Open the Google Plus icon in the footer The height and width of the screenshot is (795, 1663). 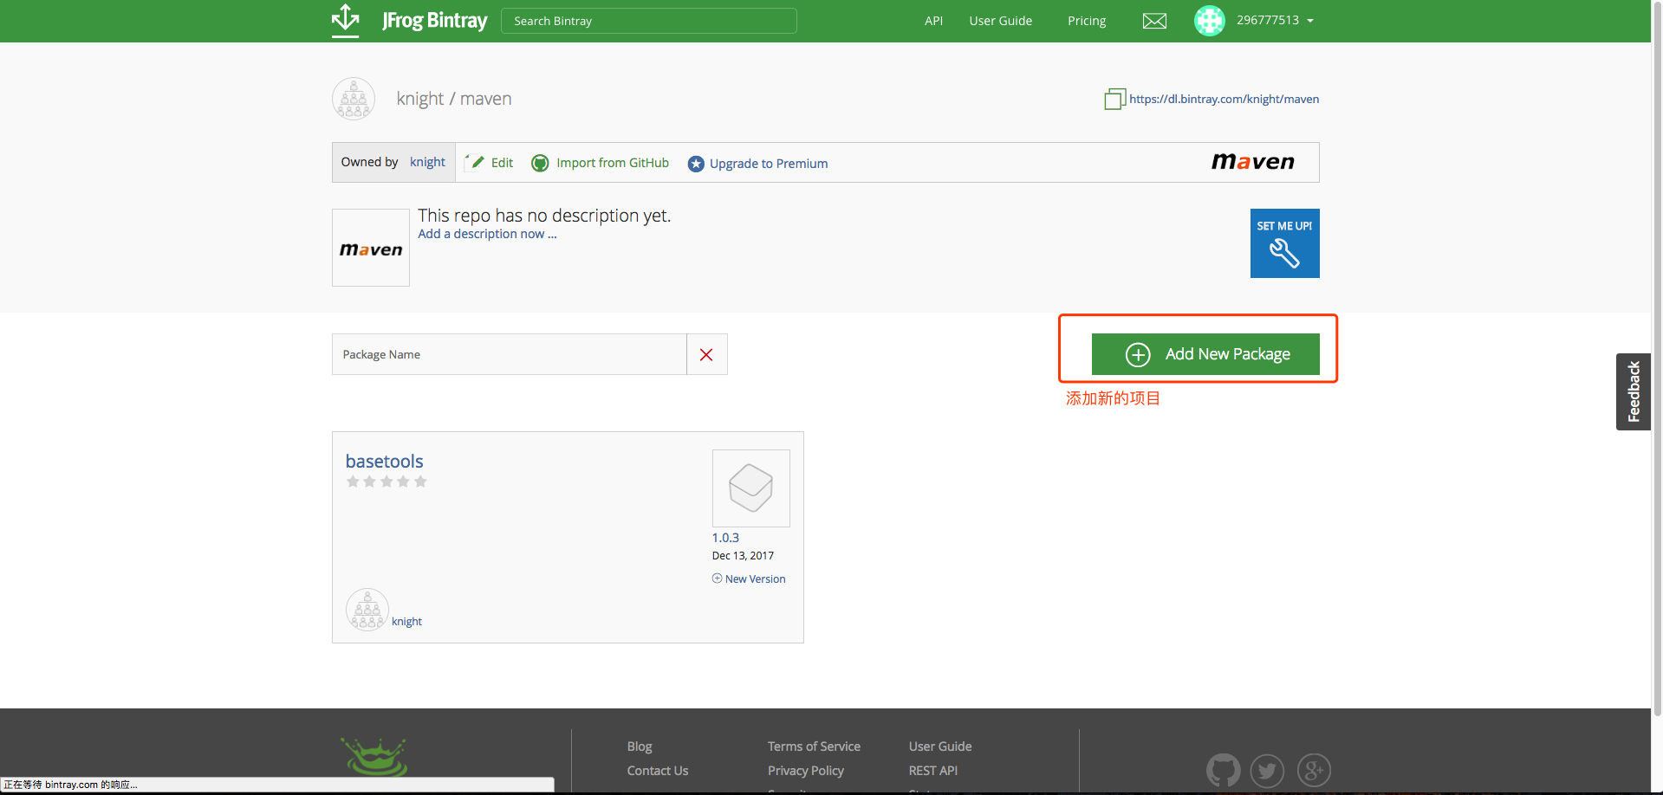[1314, 770]
